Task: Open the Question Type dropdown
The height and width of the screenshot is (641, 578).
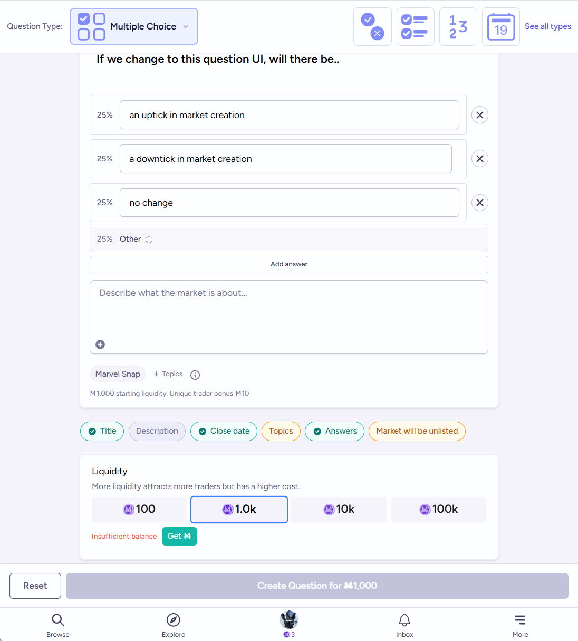Action: click(x=134, y=26)
